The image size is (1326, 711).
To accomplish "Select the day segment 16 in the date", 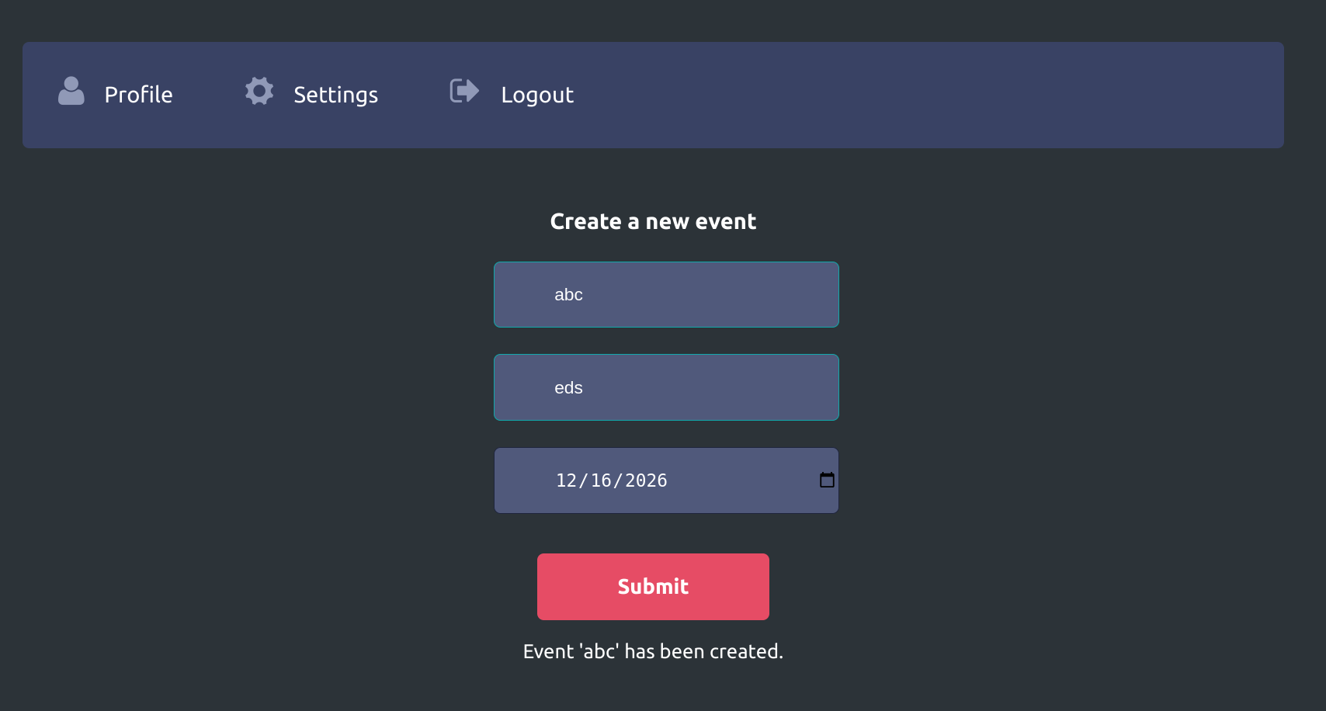I will coord(601,480).
